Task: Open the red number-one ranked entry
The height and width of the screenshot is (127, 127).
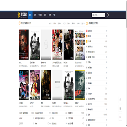Action: (97, 31)
